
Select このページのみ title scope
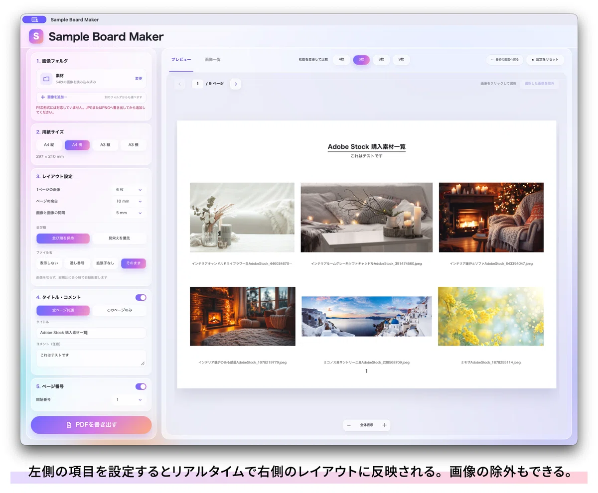pos(120,310)
